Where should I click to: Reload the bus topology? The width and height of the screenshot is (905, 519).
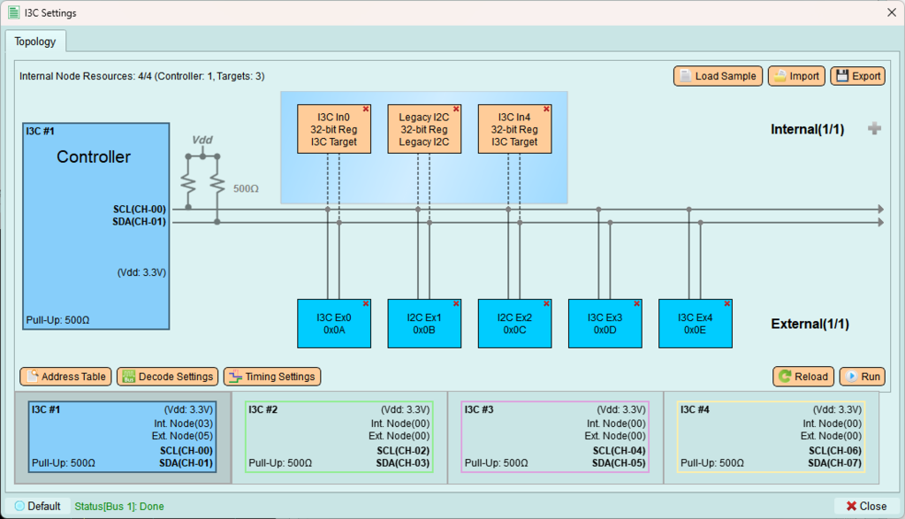pyautogui.click(x=802, y=377)
